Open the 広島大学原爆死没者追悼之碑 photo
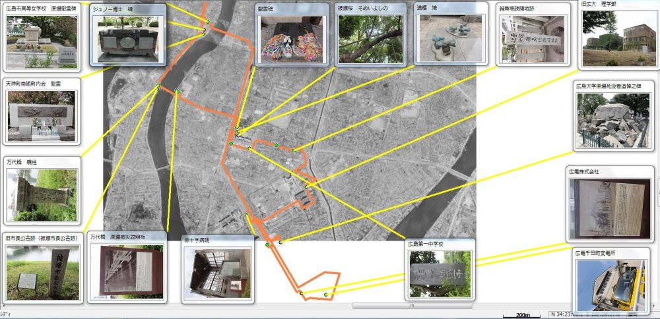 click(612, 119)
